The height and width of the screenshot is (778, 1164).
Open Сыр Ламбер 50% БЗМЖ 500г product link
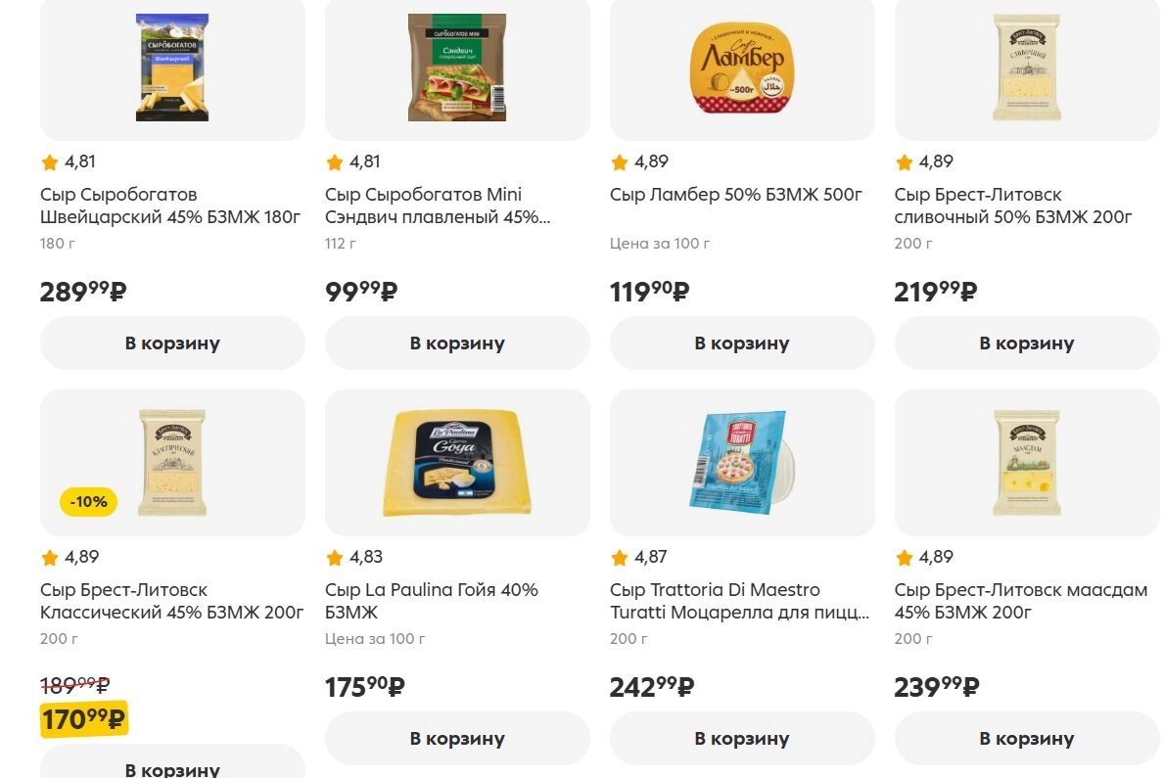point(735,195)
